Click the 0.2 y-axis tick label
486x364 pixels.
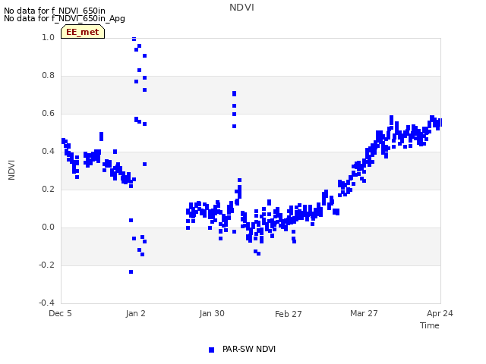[x=48, y=189]
